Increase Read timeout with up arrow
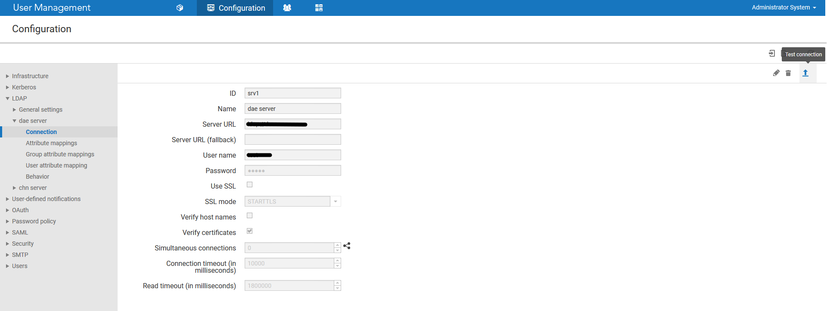 click(338, 283)
